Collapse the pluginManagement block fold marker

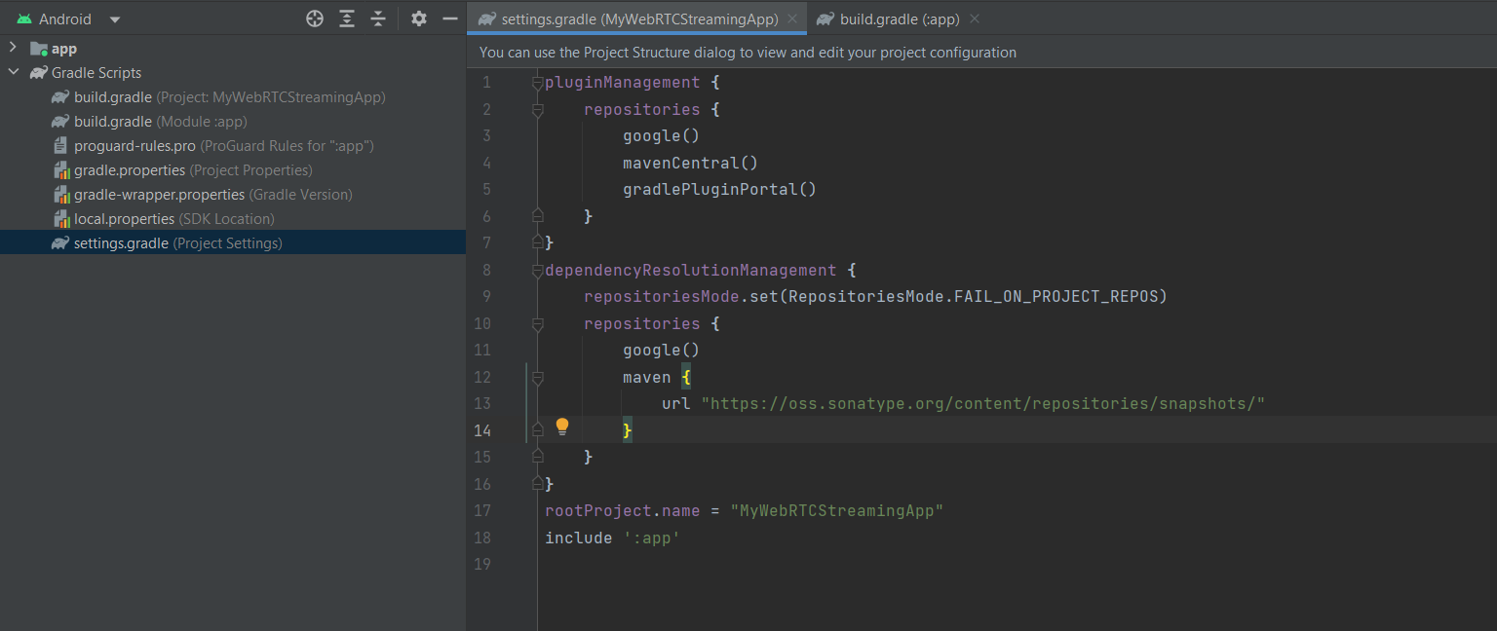537,83
